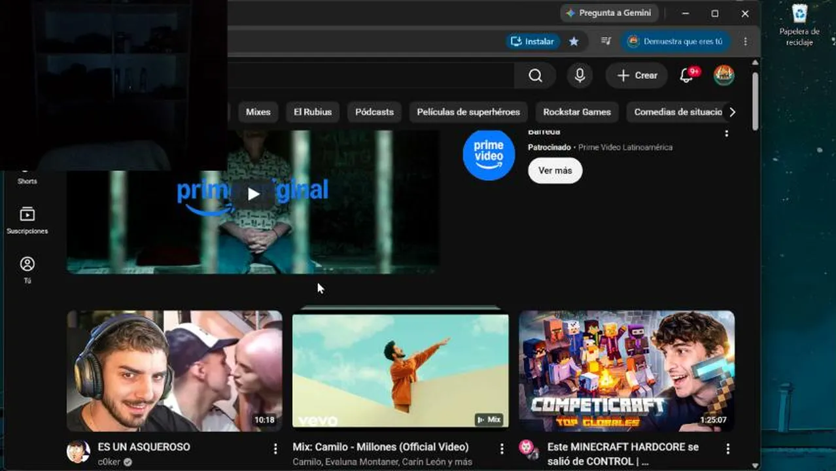This screenshot has width=836, height=471.
Task: Open Chrome's three-dot menu
Action: click(745, 41)
